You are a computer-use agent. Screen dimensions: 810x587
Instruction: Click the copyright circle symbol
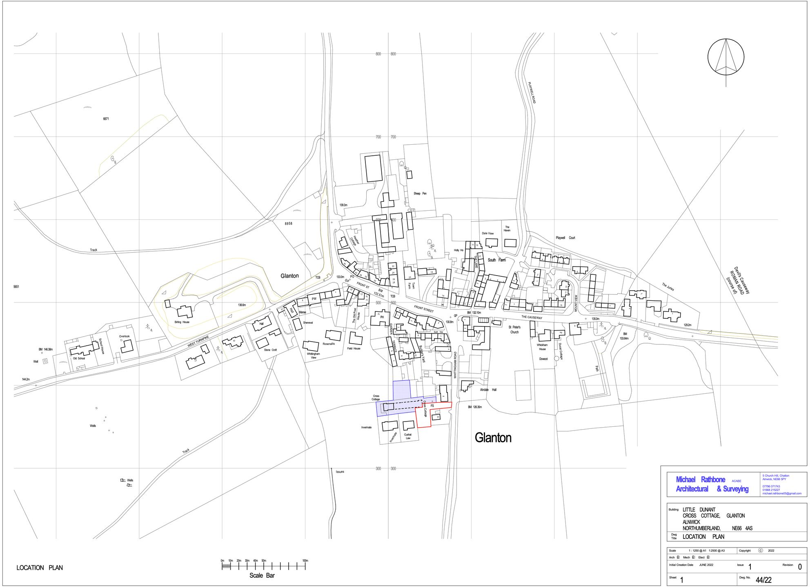click(x=761, y=550)
